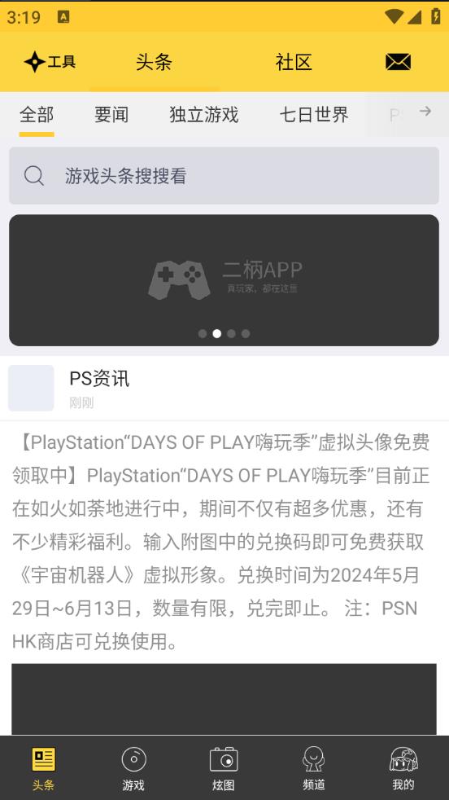The height and width of the screenshot is (800, 449).
Task: Select the 要闻 category tab
Action: [x=111, y=115]
